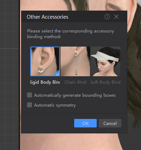Close the Other Accessories dialog
This screenshot has width=141, height=150.
[116, 17]
